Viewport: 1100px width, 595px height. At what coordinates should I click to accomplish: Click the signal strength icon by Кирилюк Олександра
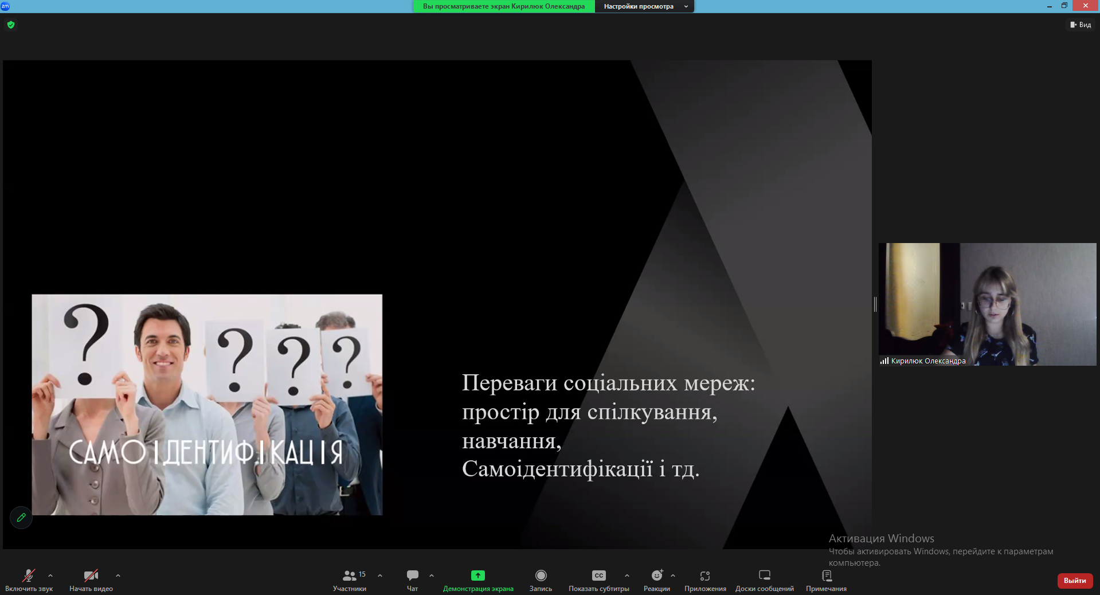(x=884, y=361)
